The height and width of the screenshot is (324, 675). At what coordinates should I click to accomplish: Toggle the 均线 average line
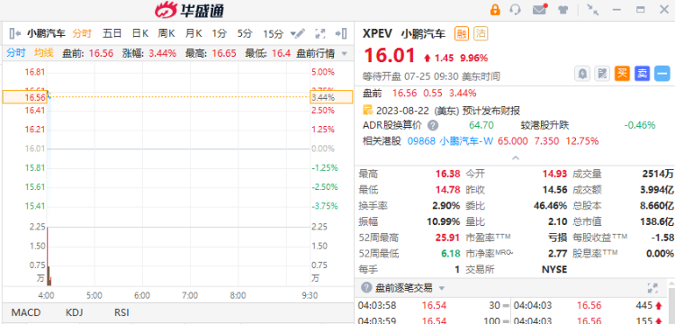point(43,53)
